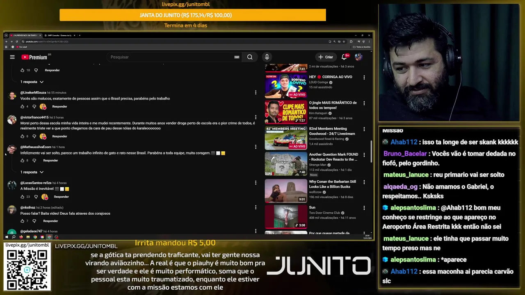
Task: Open 'O jingle MAIS ROMÂNTICO de todos os tempos' title
Action: (x=333, y=105)
